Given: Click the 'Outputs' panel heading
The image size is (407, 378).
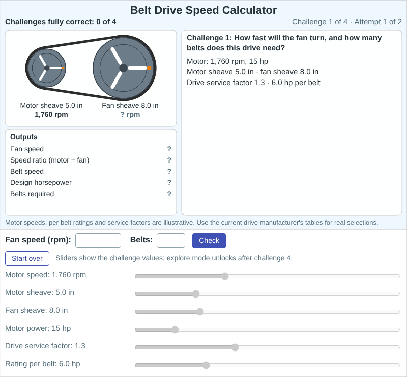Looking at the screenshot, I should 24,137.
